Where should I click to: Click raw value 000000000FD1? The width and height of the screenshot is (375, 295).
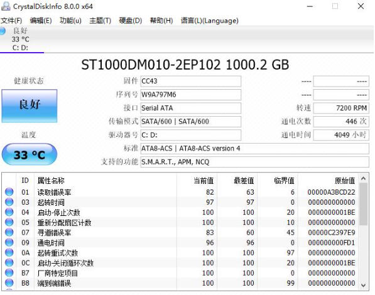tap(331, 243)
